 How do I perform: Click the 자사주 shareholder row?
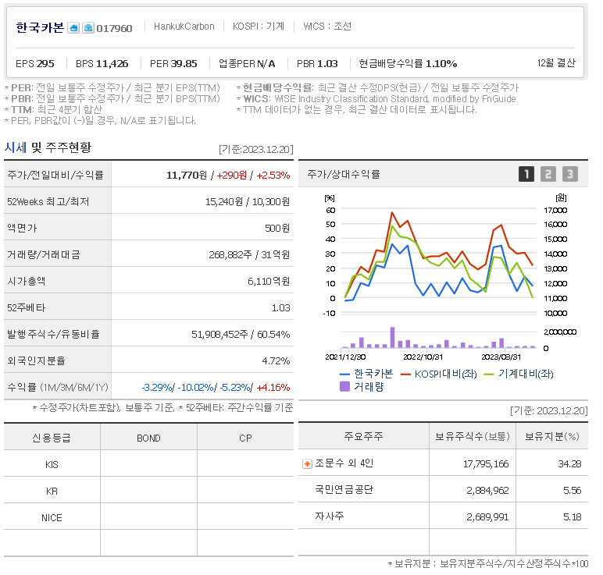coord(443,516)
